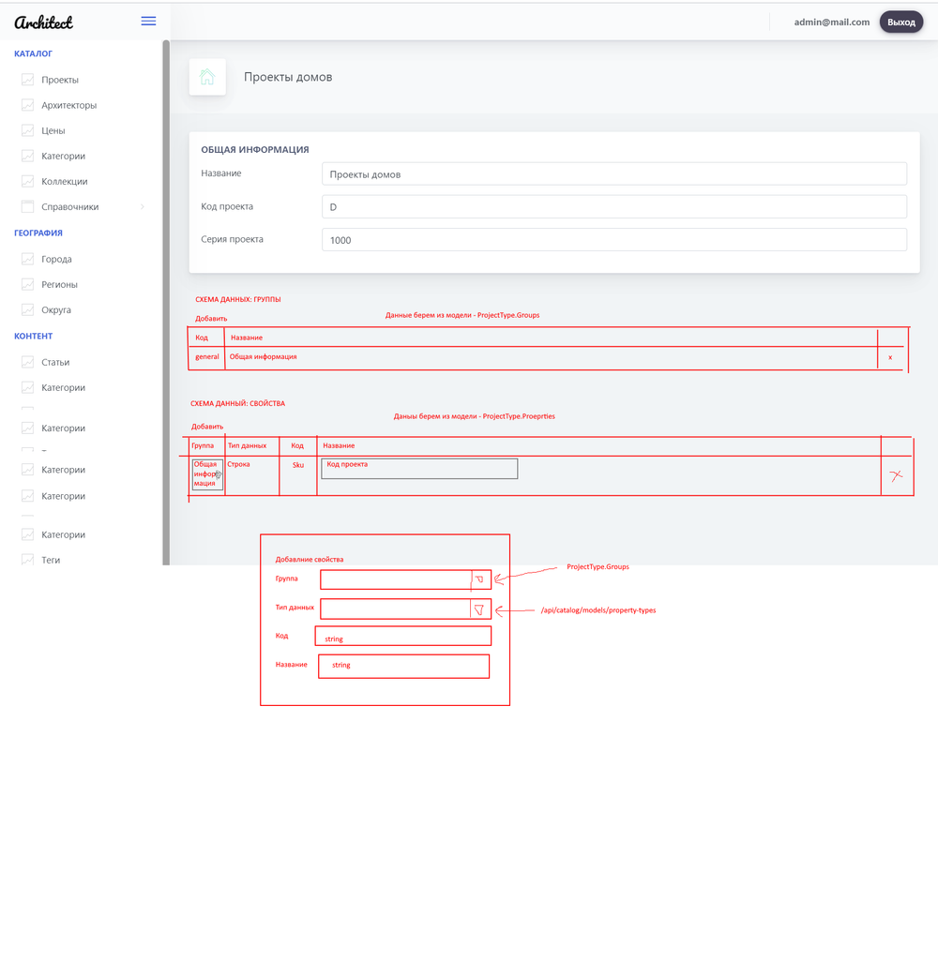Toggle the hamburger sidebar menu icon

point(148,21)
